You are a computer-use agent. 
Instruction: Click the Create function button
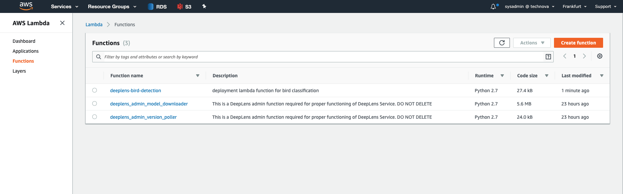(578, 43)
